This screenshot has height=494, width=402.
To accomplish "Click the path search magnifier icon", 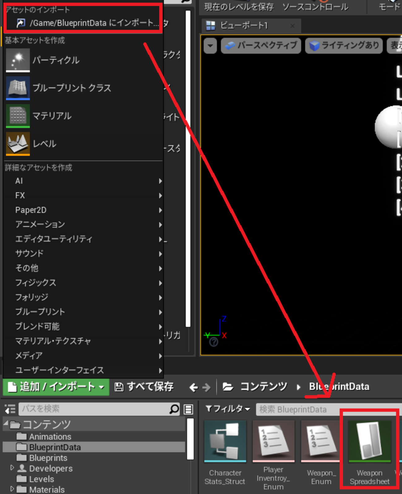I will click(x=174, y=409).
